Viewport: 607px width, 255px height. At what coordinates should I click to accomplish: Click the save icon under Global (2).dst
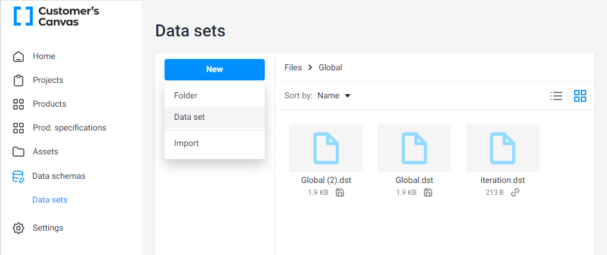339,192
